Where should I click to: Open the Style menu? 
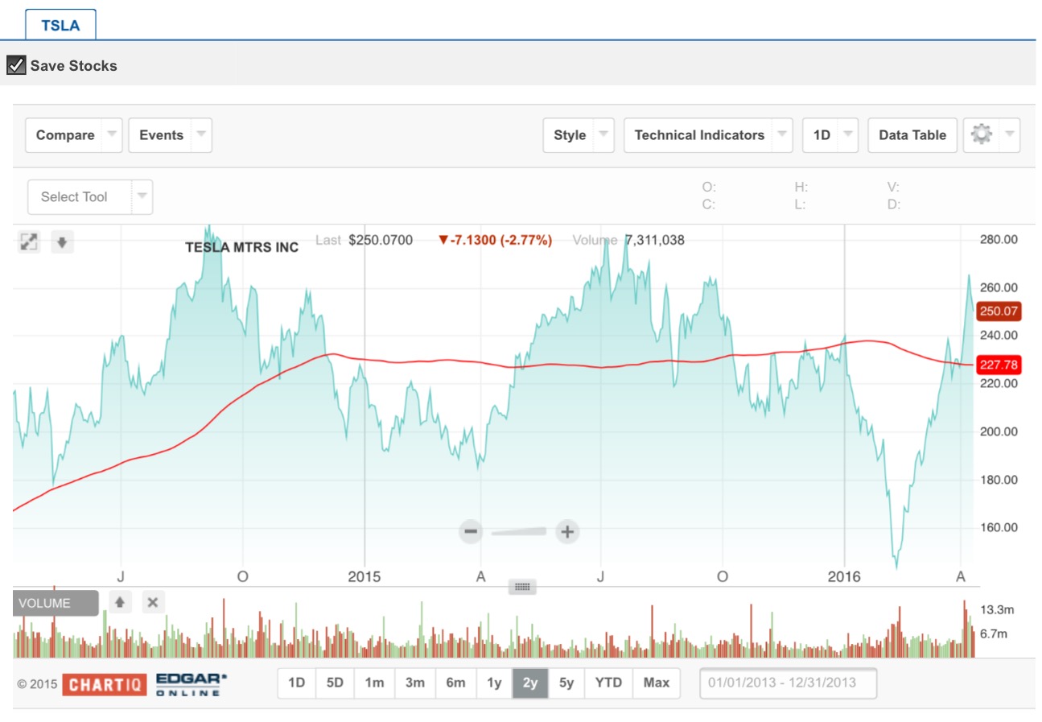point(578,135)
